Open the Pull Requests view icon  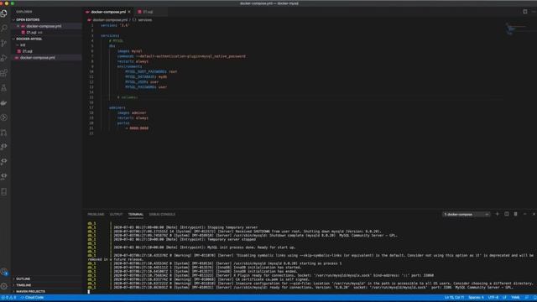coord(4,133)
